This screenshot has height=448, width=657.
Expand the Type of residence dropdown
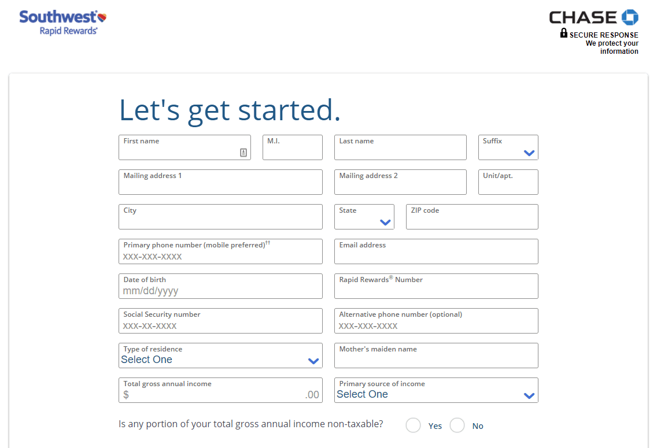tap(220, 356)
